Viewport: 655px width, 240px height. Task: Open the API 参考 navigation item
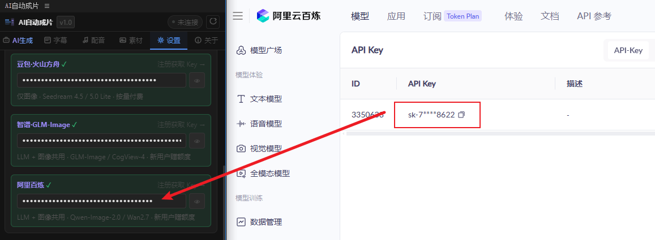click(x=594, y=16)
